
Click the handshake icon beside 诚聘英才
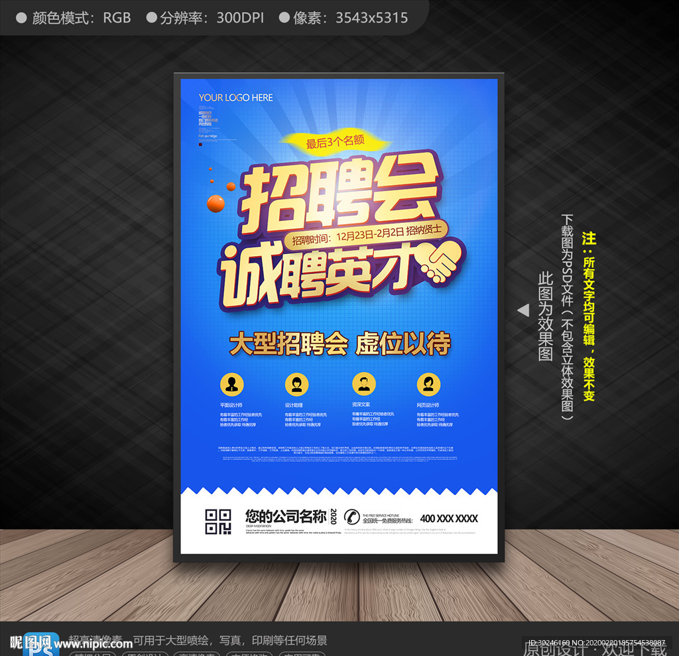(x=441, y=263)
